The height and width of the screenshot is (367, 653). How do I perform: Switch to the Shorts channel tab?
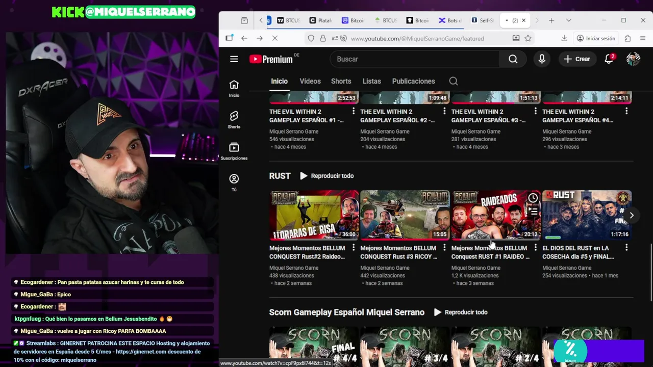341,81
